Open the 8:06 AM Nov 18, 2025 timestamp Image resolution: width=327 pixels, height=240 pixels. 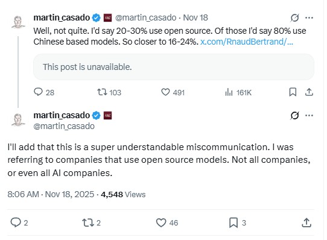(x=51, y=194)
